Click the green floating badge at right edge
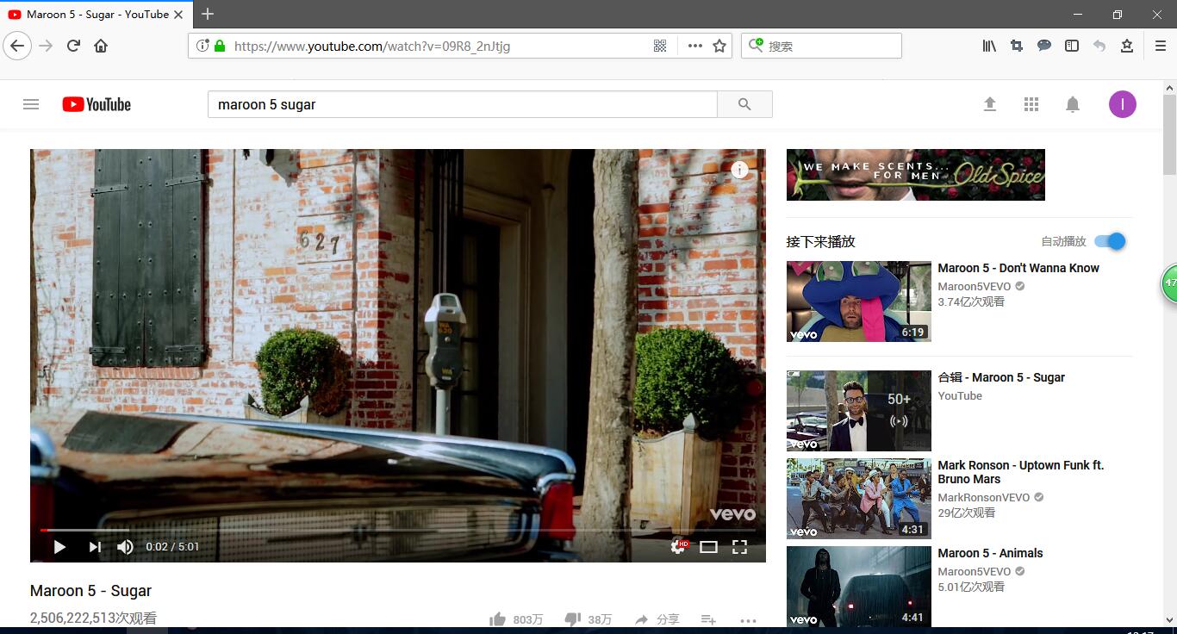1177x634 pixels. click(x=1169, y=283)
